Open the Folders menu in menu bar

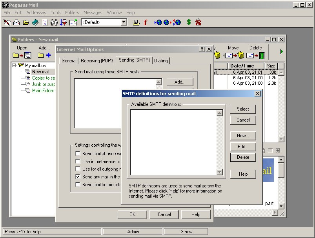(72, 13)
